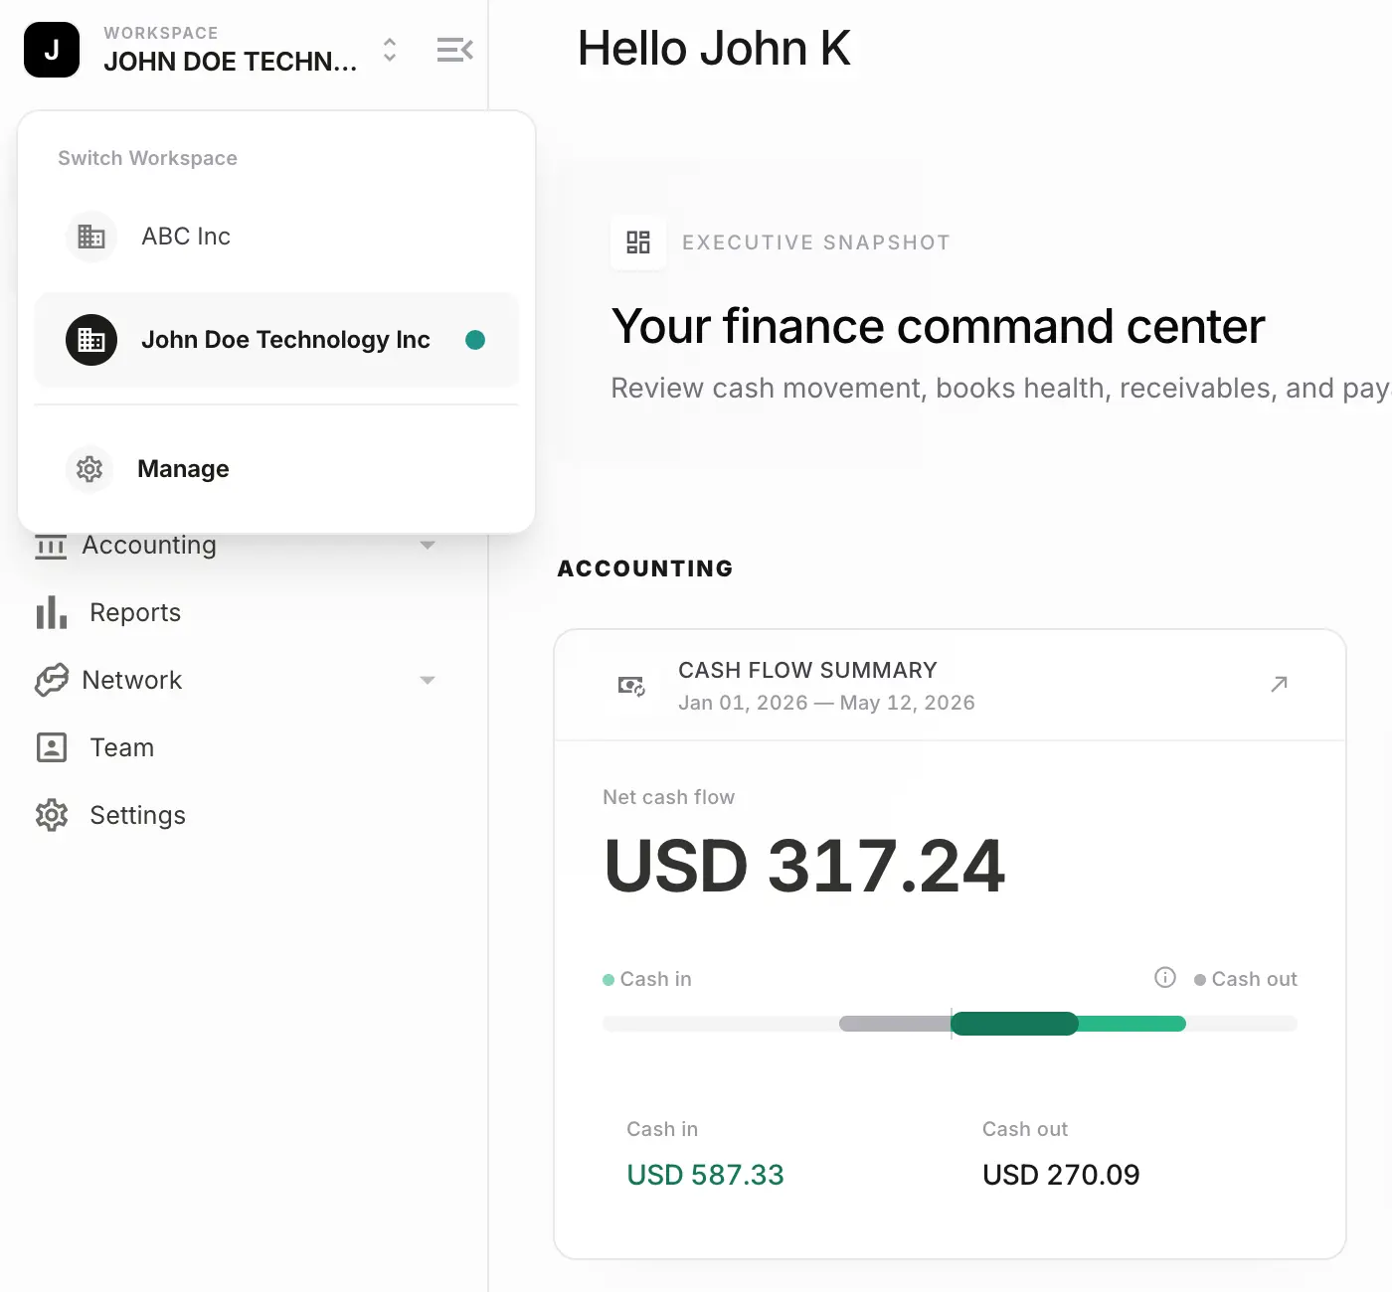Click the cash flow summary money icon
Image resolution: width=1392 pixels, height=1292 pixels.
click(632, 685)
